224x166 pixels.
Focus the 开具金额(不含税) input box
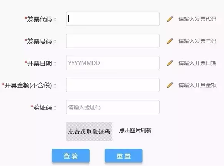coord(113,85)
